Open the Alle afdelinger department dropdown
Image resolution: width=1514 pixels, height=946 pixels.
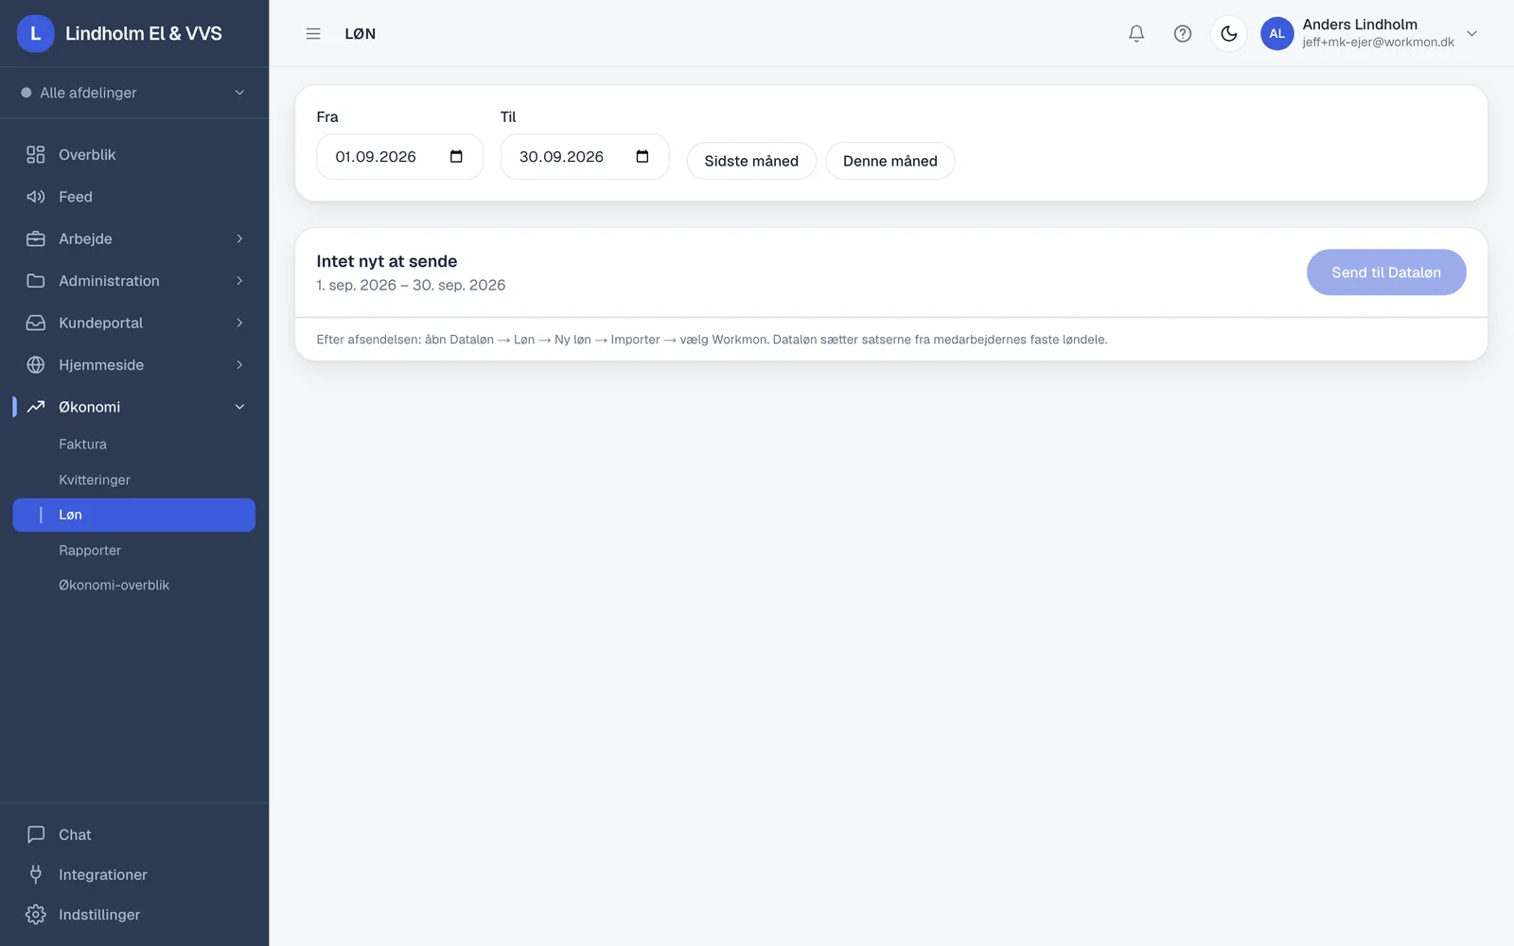(x=133, y=93)
